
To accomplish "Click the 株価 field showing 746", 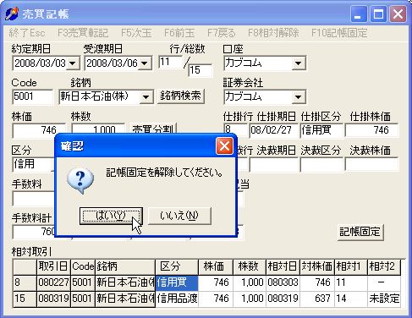I will tap(39, 130).
